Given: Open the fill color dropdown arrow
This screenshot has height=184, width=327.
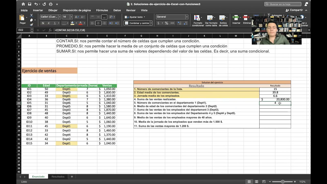Looking at the screenshot, I should 76,23.
